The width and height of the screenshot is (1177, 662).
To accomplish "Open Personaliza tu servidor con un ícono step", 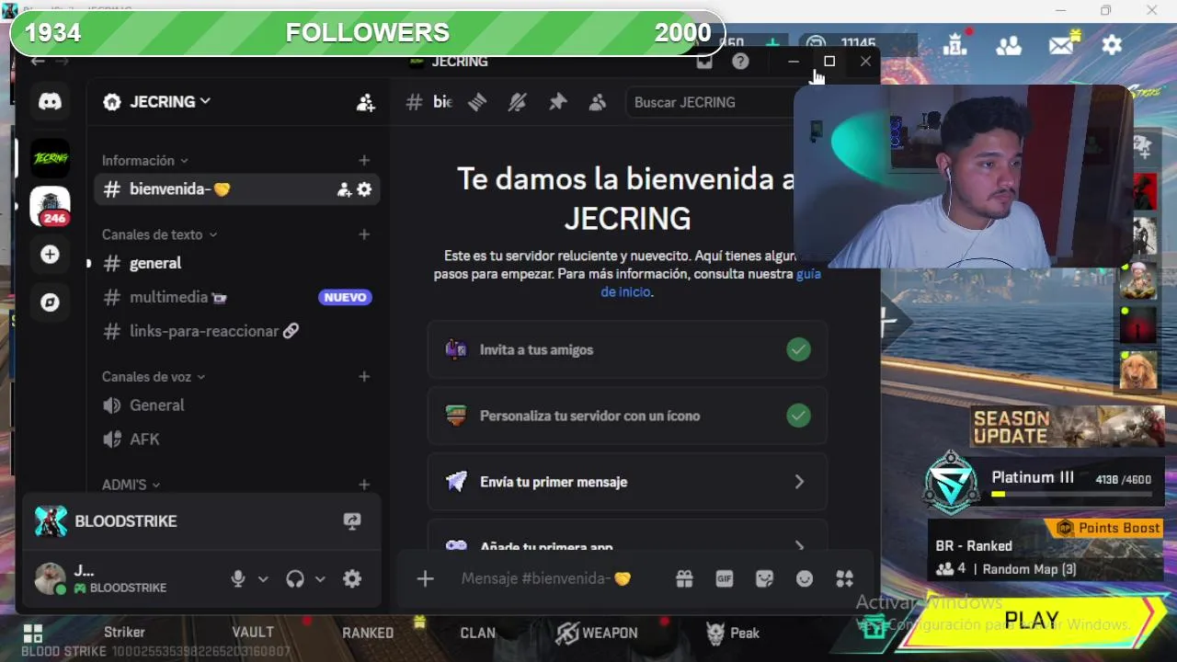I will pyautogui.click(x=627, y=417).
